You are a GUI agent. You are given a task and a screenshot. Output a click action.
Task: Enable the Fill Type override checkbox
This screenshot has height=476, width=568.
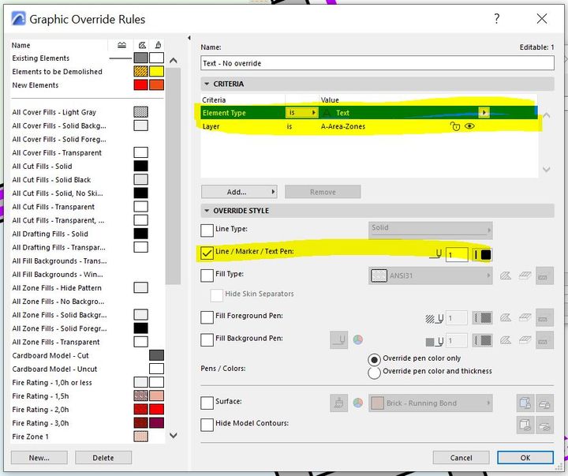click(207, 275)
